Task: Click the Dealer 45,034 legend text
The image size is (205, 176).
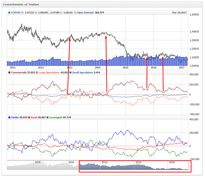Action: [19, 117]
